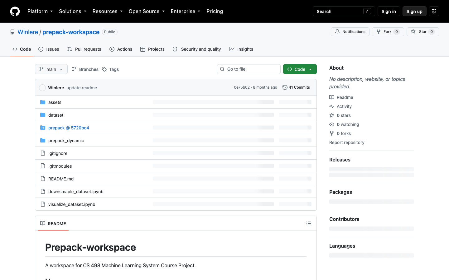Click the prepack_dynamic folder icon
Image resolution: width=449 pixels, height=280 pixels.
tap(43, 140)
